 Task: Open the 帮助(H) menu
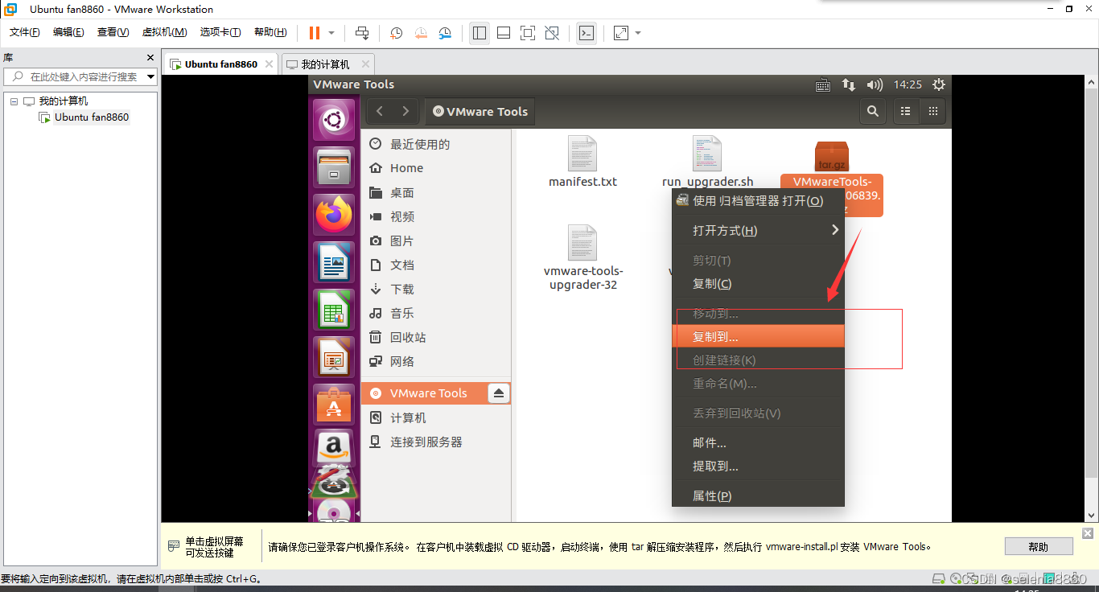pos(270,32)
